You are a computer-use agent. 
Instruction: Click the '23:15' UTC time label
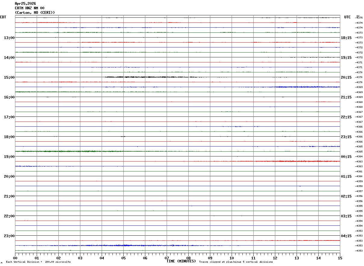click(346, 137)
